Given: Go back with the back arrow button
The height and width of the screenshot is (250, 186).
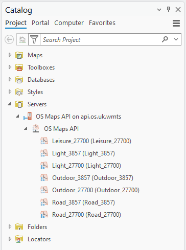Looking at the screenshot, I should tap(9, 39).
